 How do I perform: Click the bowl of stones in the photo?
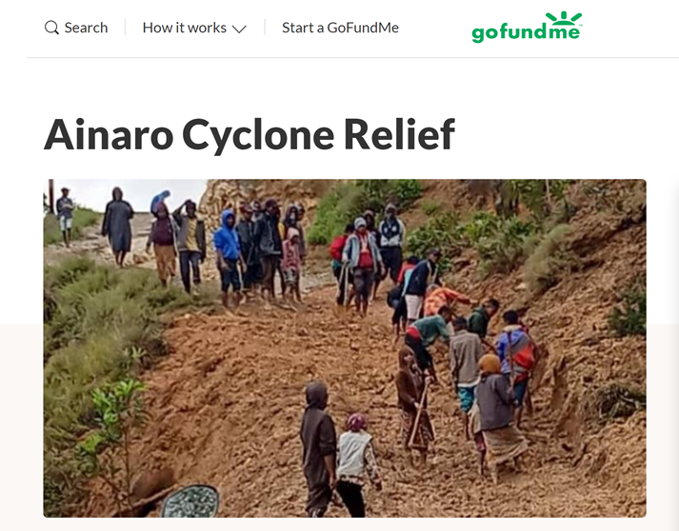190,501
